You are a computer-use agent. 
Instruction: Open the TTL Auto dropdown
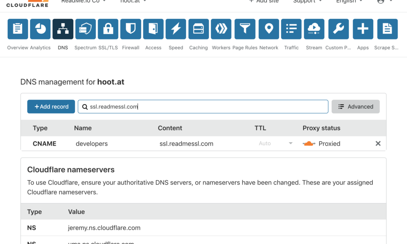(276, 144)
